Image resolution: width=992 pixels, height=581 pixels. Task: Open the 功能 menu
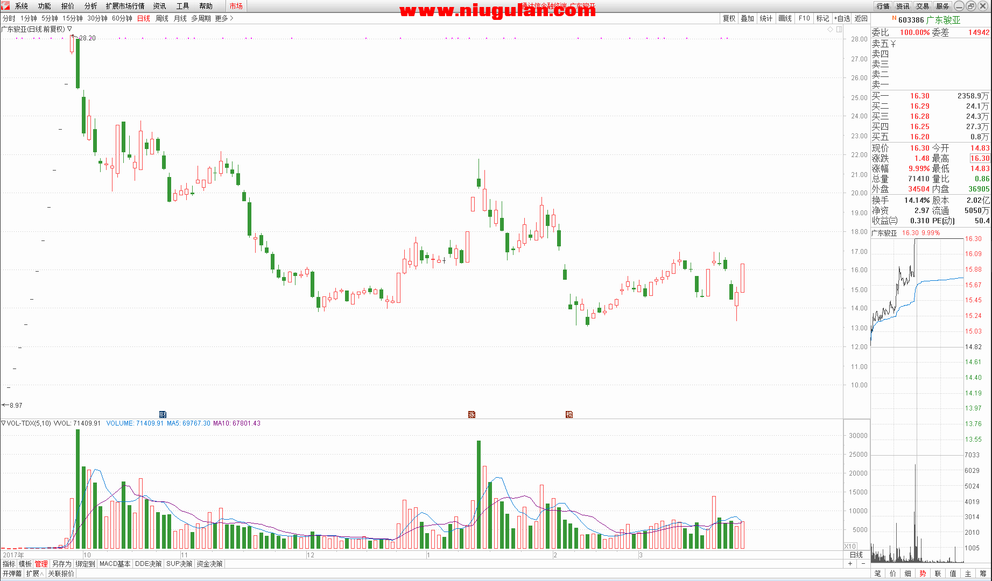[x=45, y=6]
